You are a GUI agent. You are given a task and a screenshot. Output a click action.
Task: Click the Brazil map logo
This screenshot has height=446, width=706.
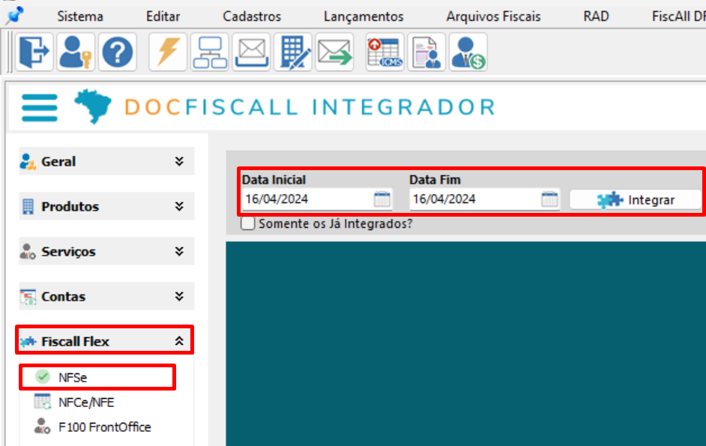click(93, 106)
